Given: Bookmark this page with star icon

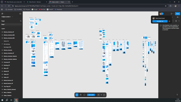Looking at the screenshot, I should pos(166,6).
